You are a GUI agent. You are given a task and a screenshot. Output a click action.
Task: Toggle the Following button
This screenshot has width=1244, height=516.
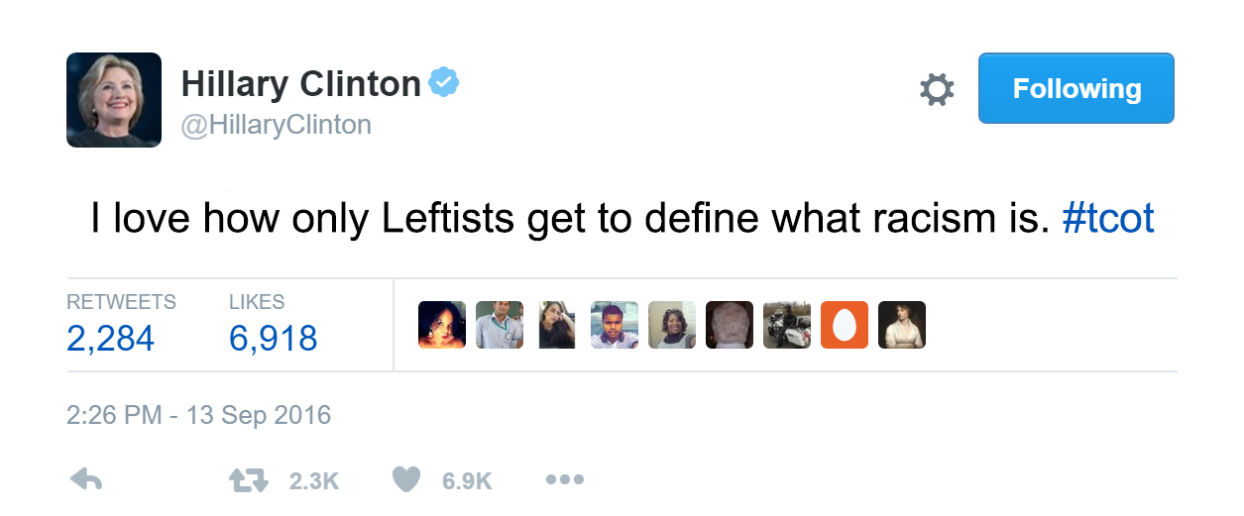[1075, 88]
